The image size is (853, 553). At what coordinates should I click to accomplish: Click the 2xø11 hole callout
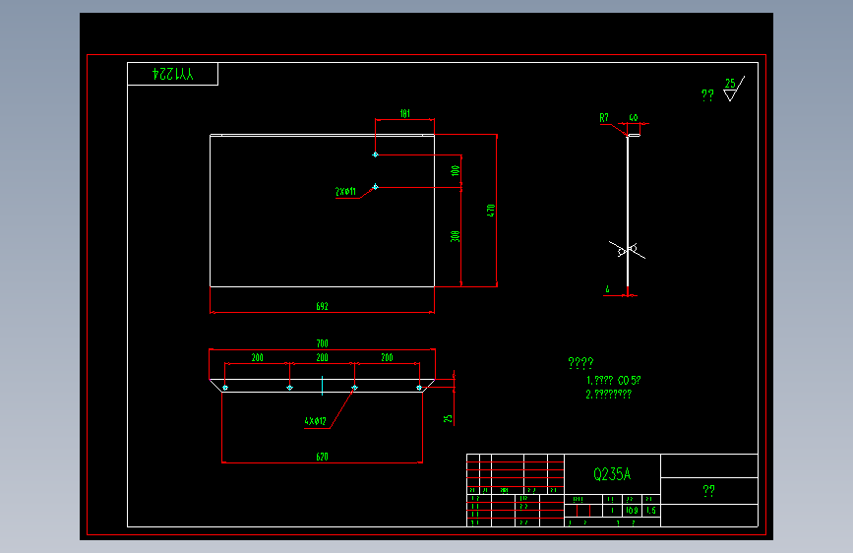click(x=345, y=191)
